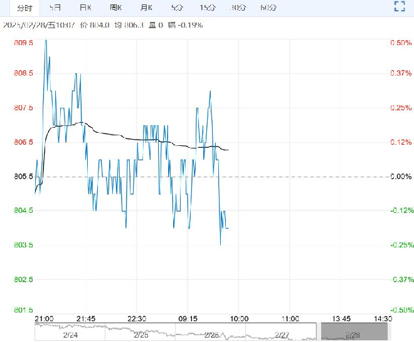The width and height of the screenshot is (414, 342).
Task: Select the 5分 interval tab
Action: (x=177, y=8)
